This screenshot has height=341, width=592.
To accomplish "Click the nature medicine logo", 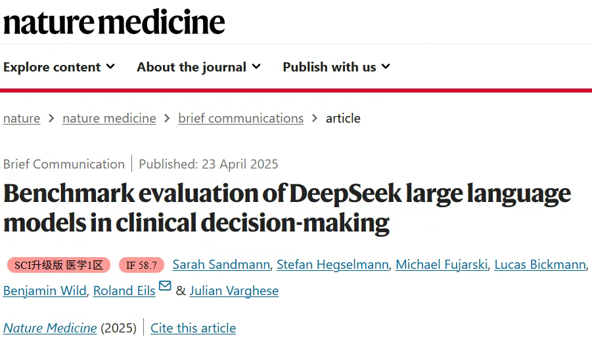I will (114, 22).
